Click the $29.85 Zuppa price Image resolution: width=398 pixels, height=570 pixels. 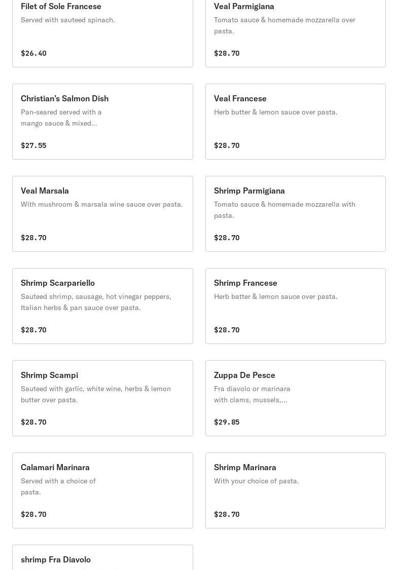227,422
